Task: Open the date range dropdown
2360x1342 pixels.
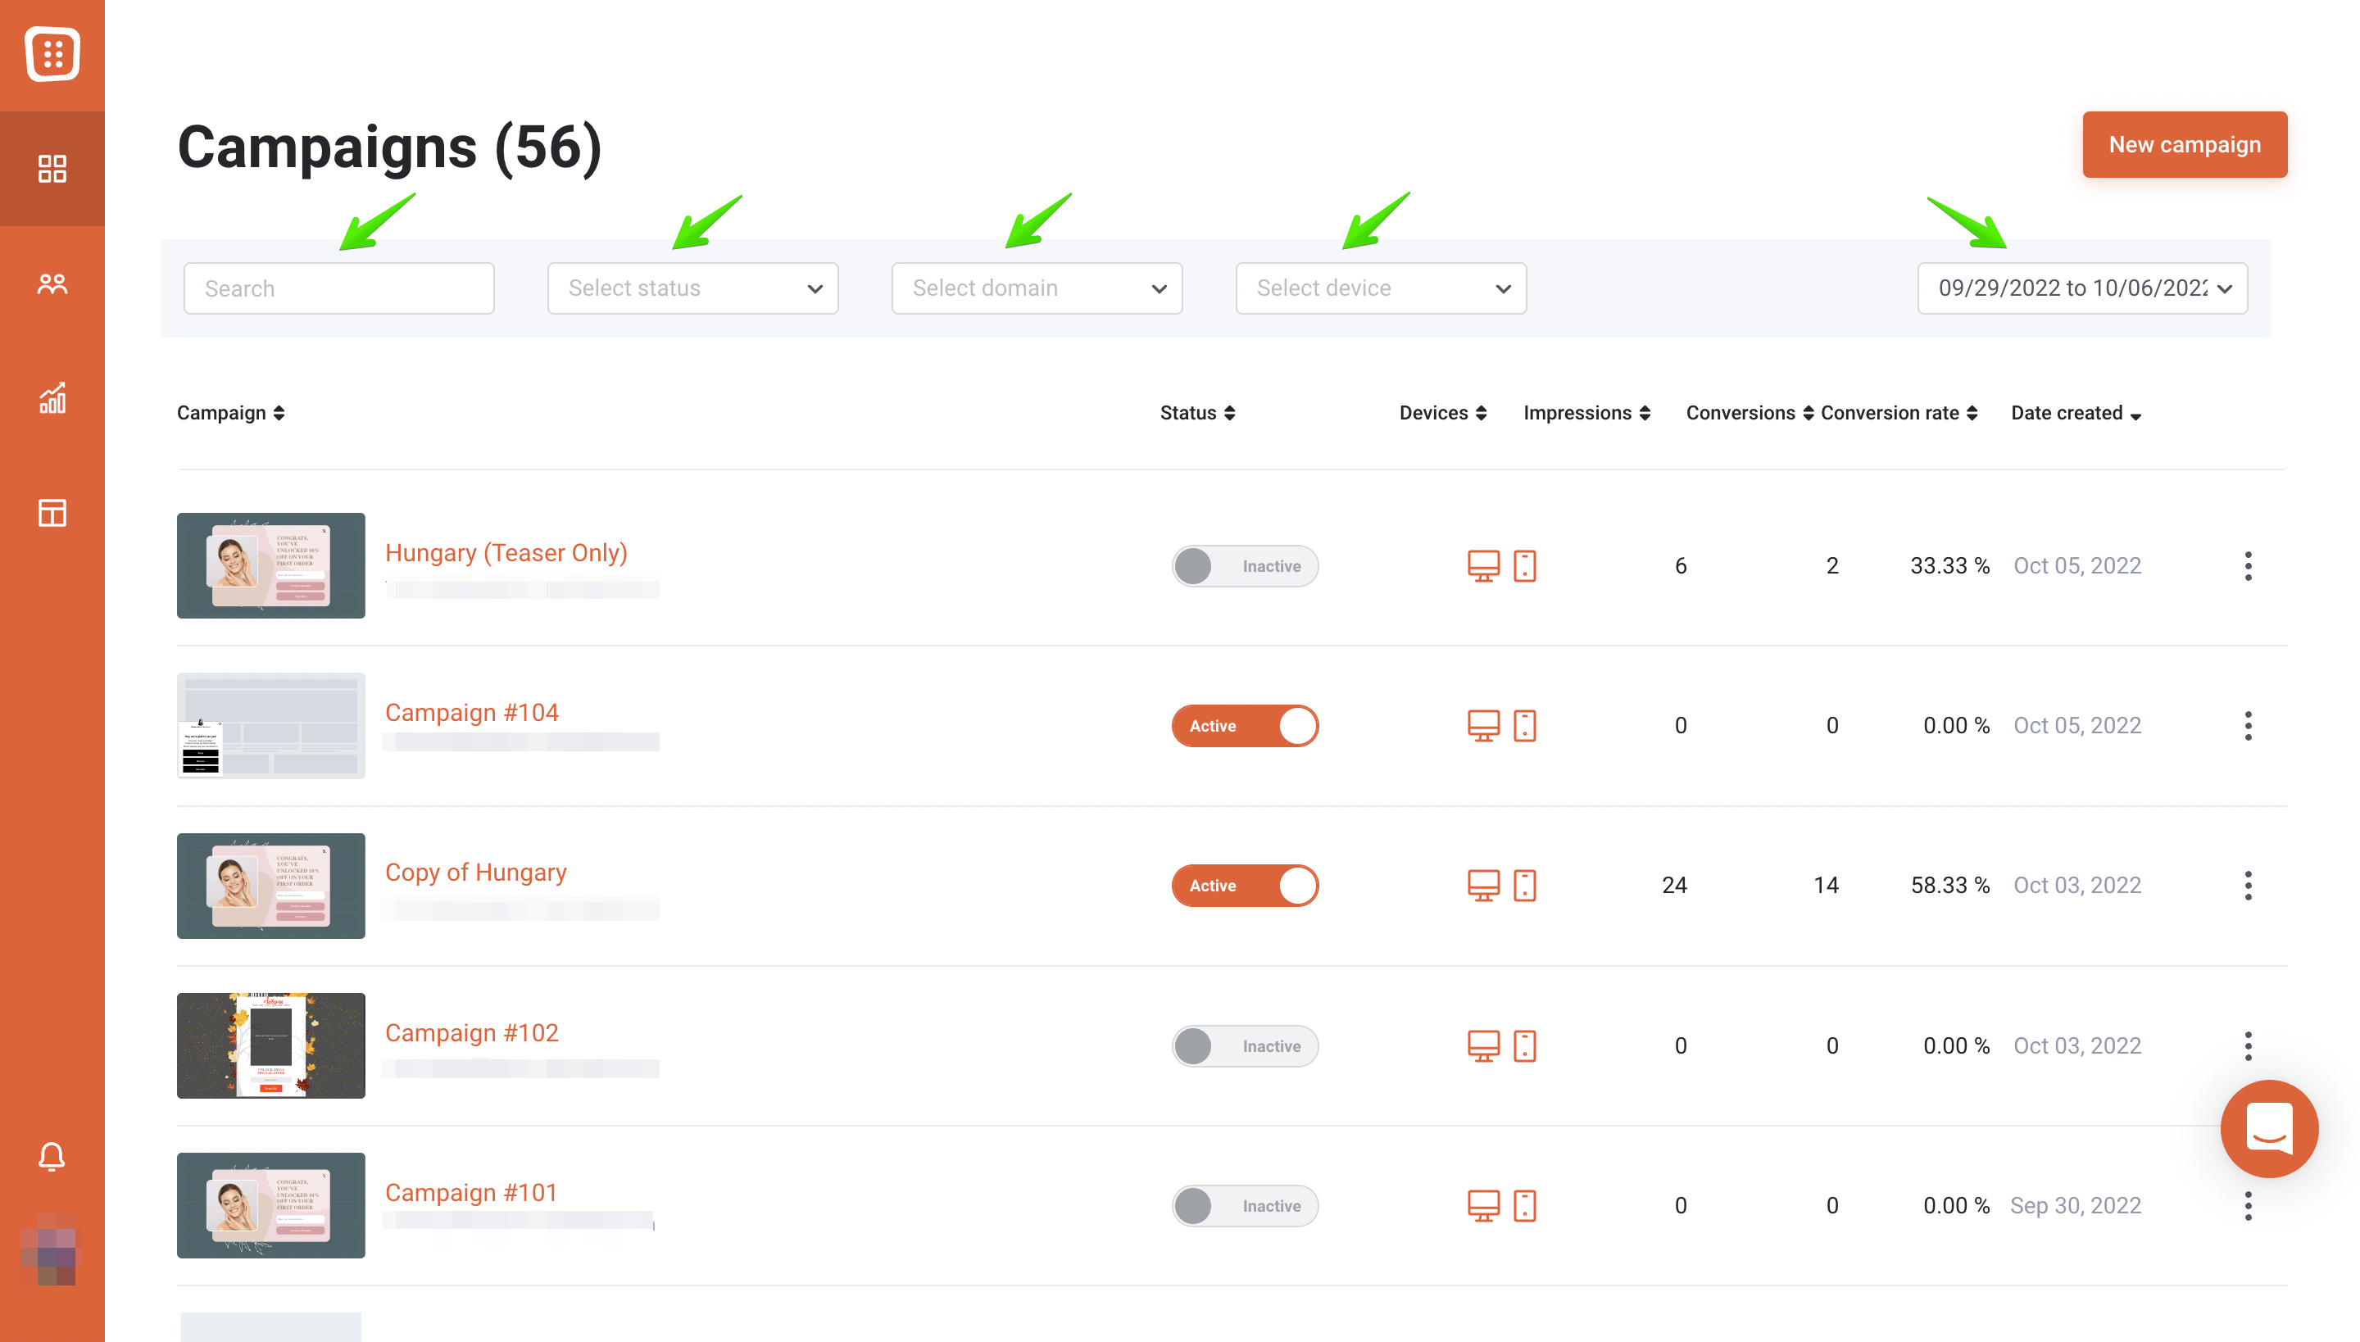Action: (x=2081, y=288)
